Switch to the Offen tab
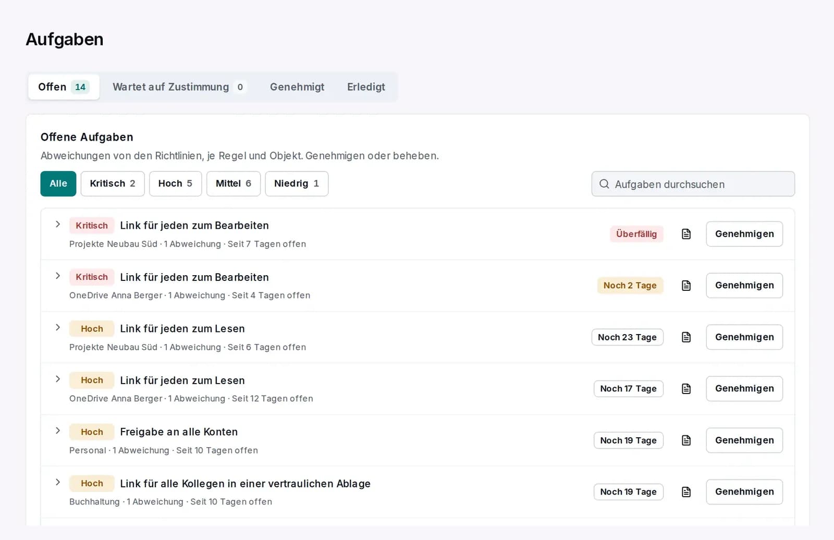Screen dimensions: 834x540 tap(64, 87)
